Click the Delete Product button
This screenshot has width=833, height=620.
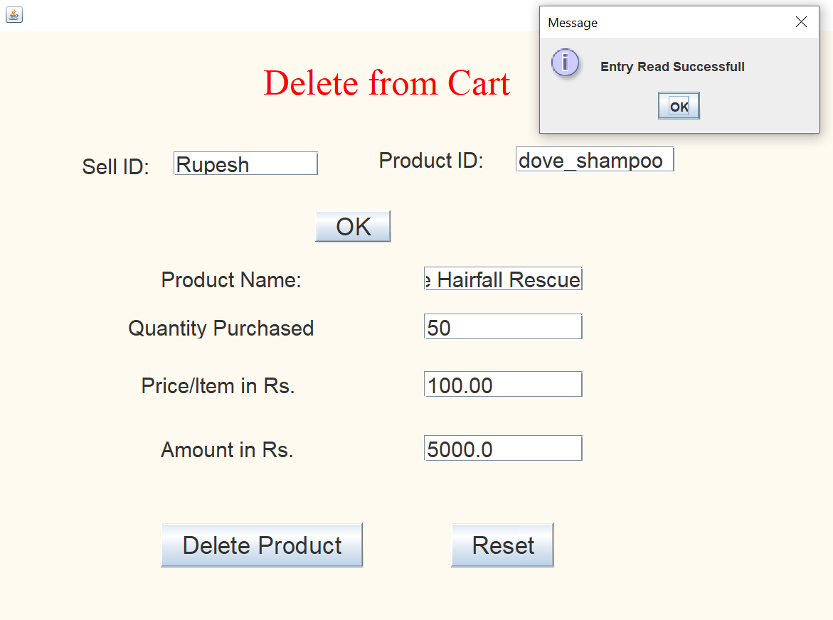tap(262, 545)
